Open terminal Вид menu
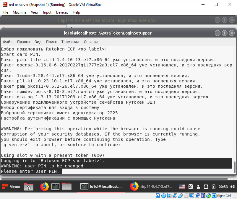The width and height of the screenshot is (237, 199). [x=38, y=42]
